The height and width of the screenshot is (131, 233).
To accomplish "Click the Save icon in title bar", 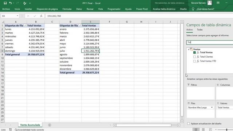I will [x=5, y=3].
